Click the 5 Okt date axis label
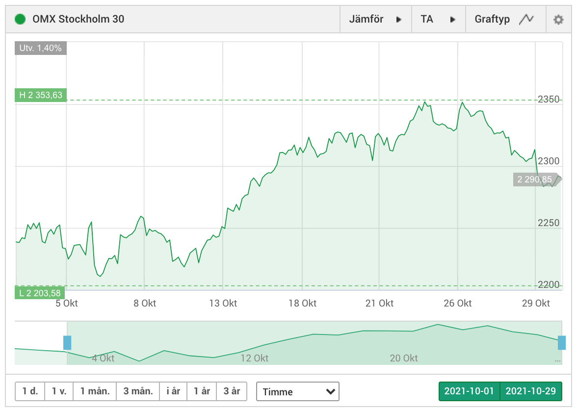577x411 pixels. point(67,304)
